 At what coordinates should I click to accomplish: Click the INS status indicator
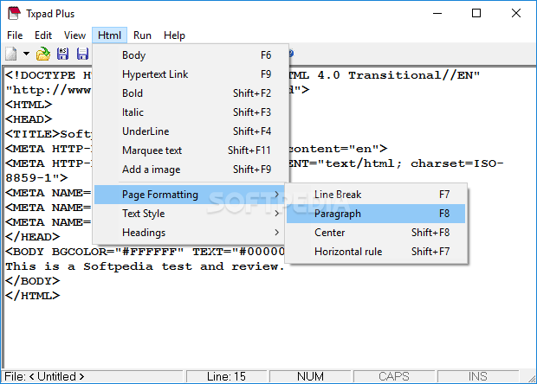click(478, 376)
